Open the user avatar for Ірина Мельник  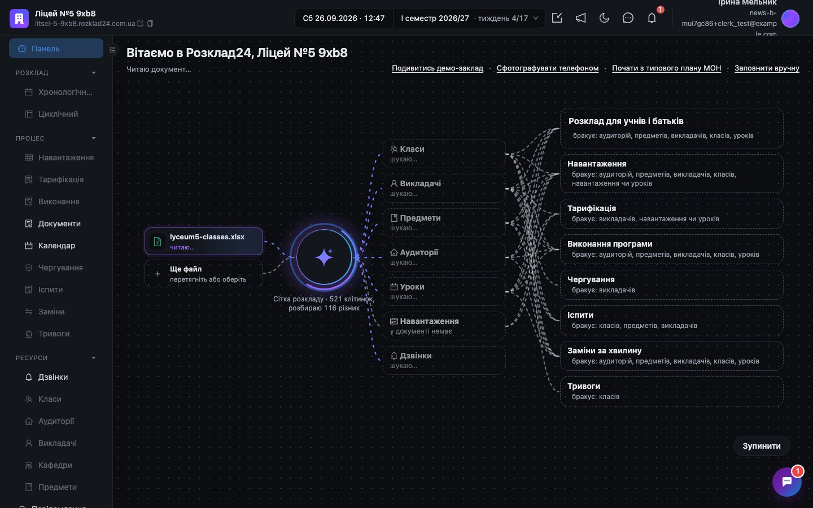click(x=790, y=18)
